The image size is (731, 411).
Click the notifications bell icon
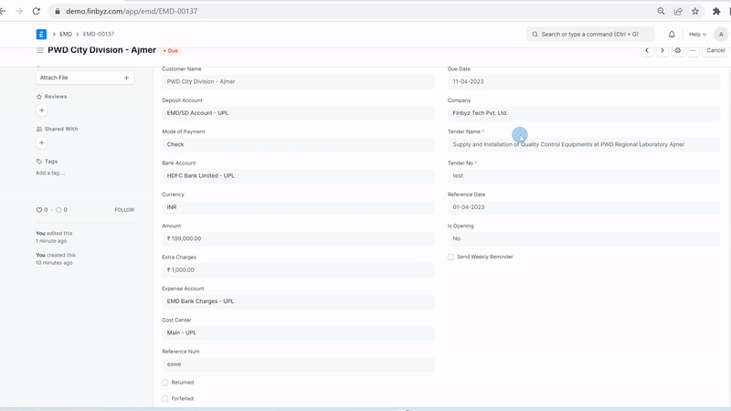672,34
